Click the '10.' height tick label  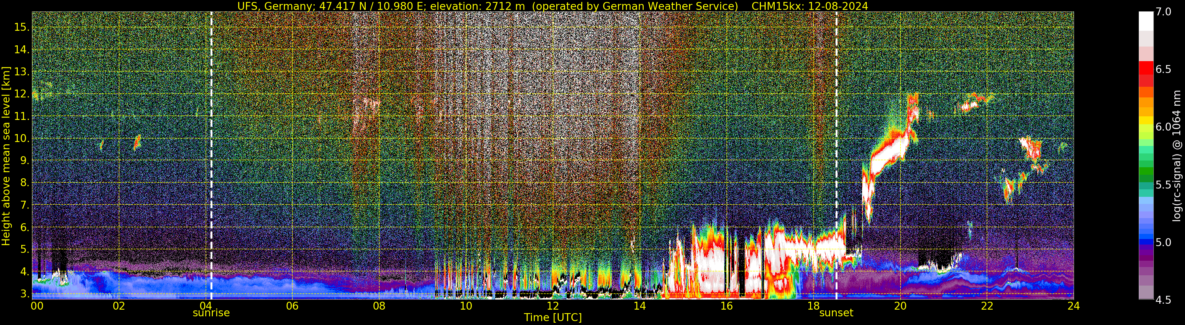coord(22,138)
